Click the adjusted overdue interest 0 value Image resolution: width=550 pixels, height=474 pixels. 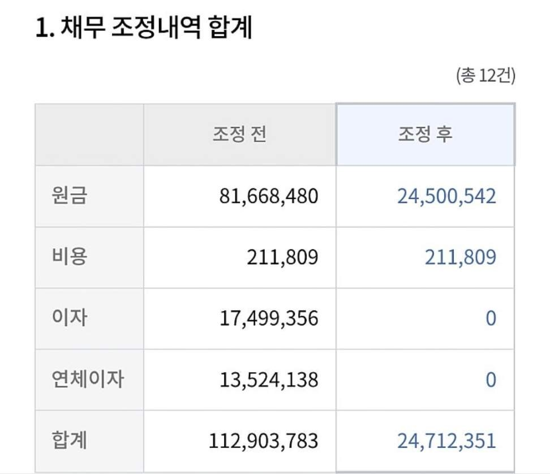[x=491, y=380]
